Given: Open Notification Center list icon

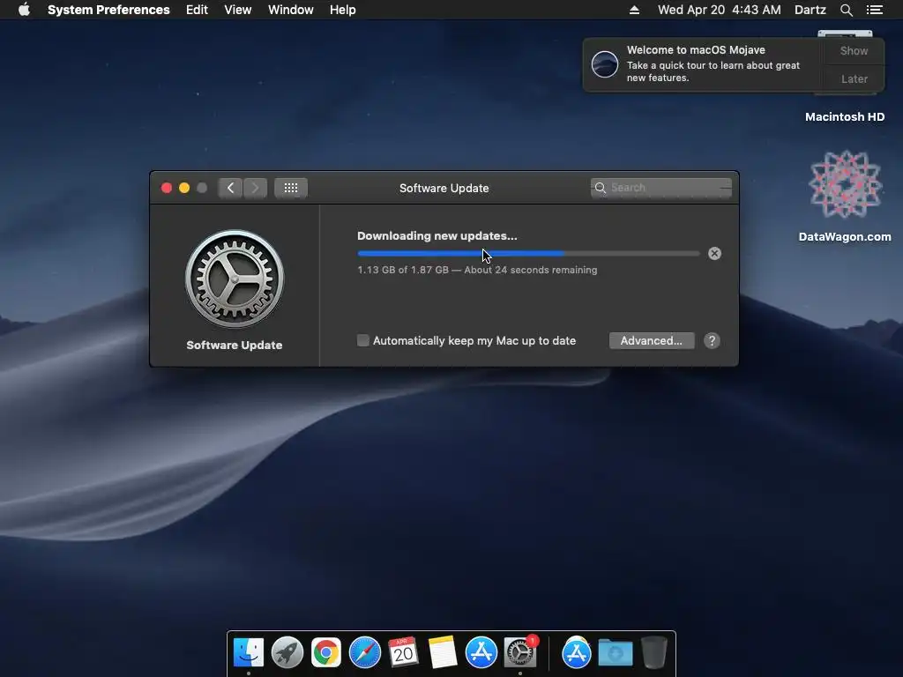Looking at the screenshot, I should 875,10.
